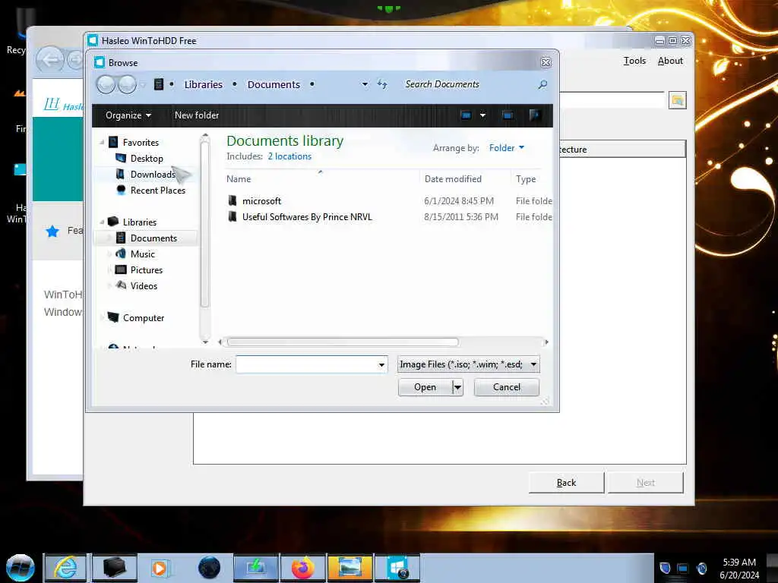Click the help icon in Browse toolbar
The height and width of the screenshot is (583, 778).
534,115
